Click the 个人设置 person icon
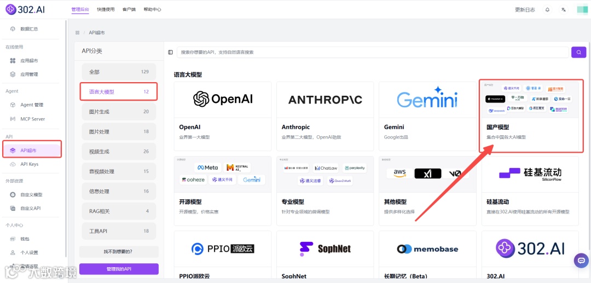The image size is (591, 283). (x=13, y=252)
